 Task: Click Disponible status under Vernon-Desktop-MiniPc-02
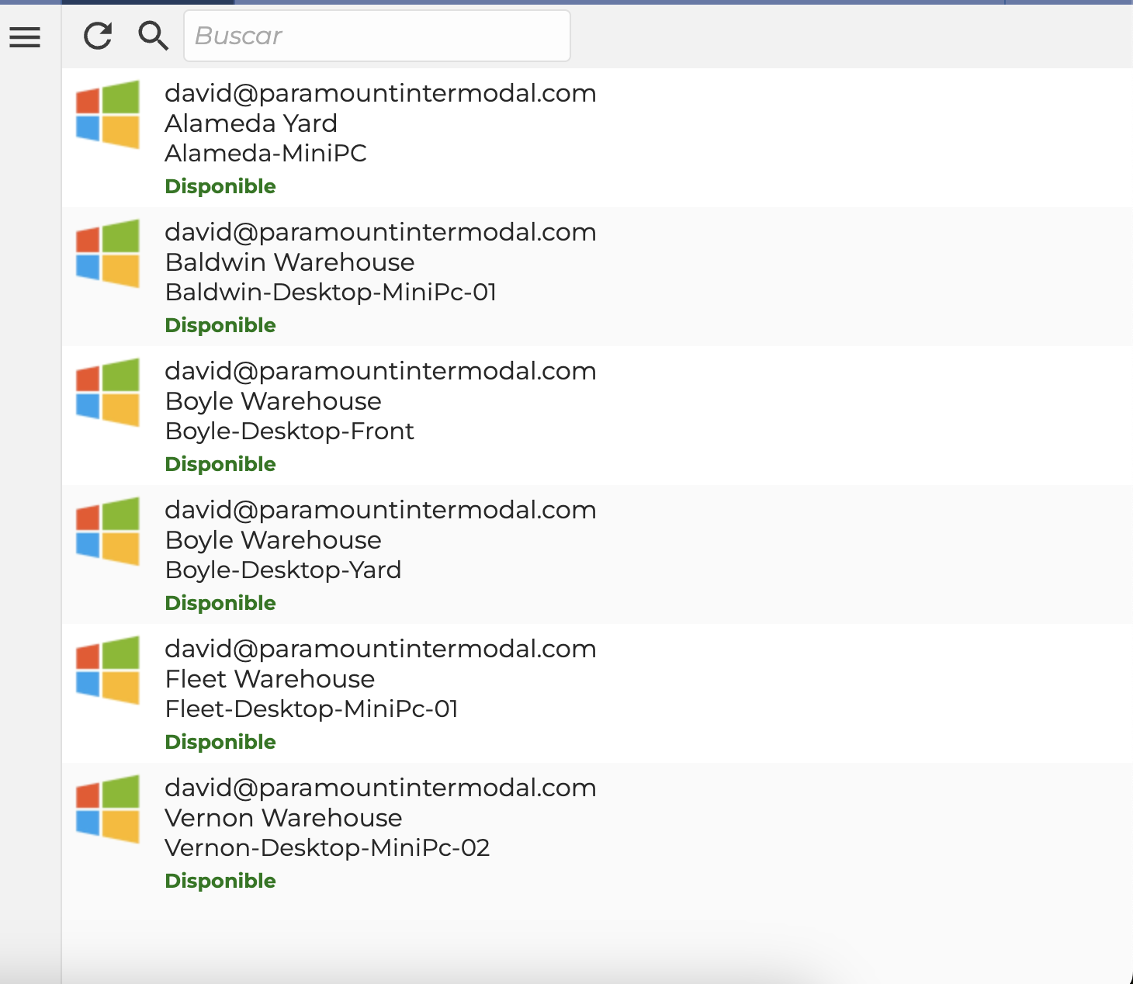[x=220, y=881]
